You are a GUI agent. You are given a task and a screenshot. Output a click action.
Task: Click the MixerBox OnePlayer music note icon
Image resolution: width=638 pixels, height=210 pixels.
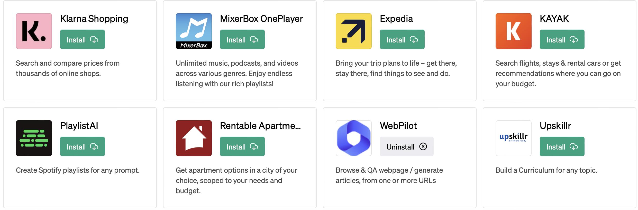pyautogui.click(x=194, y=31)
